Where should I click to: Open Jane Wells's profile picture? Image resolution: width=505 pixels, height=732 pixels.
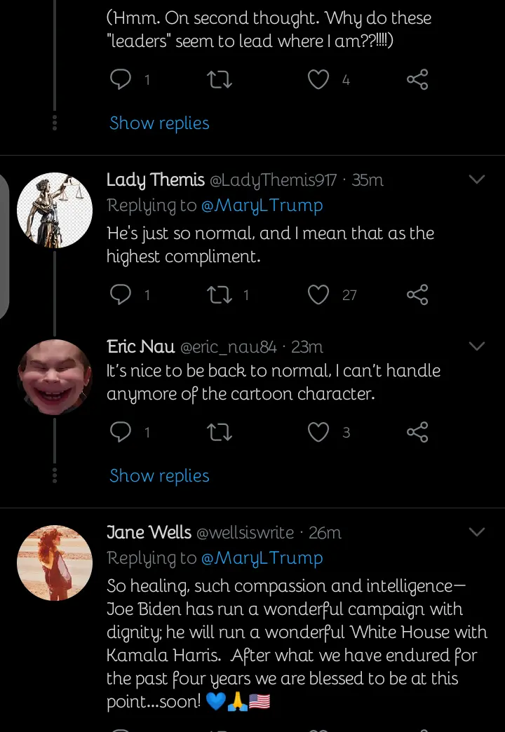(x=55, y=563)
